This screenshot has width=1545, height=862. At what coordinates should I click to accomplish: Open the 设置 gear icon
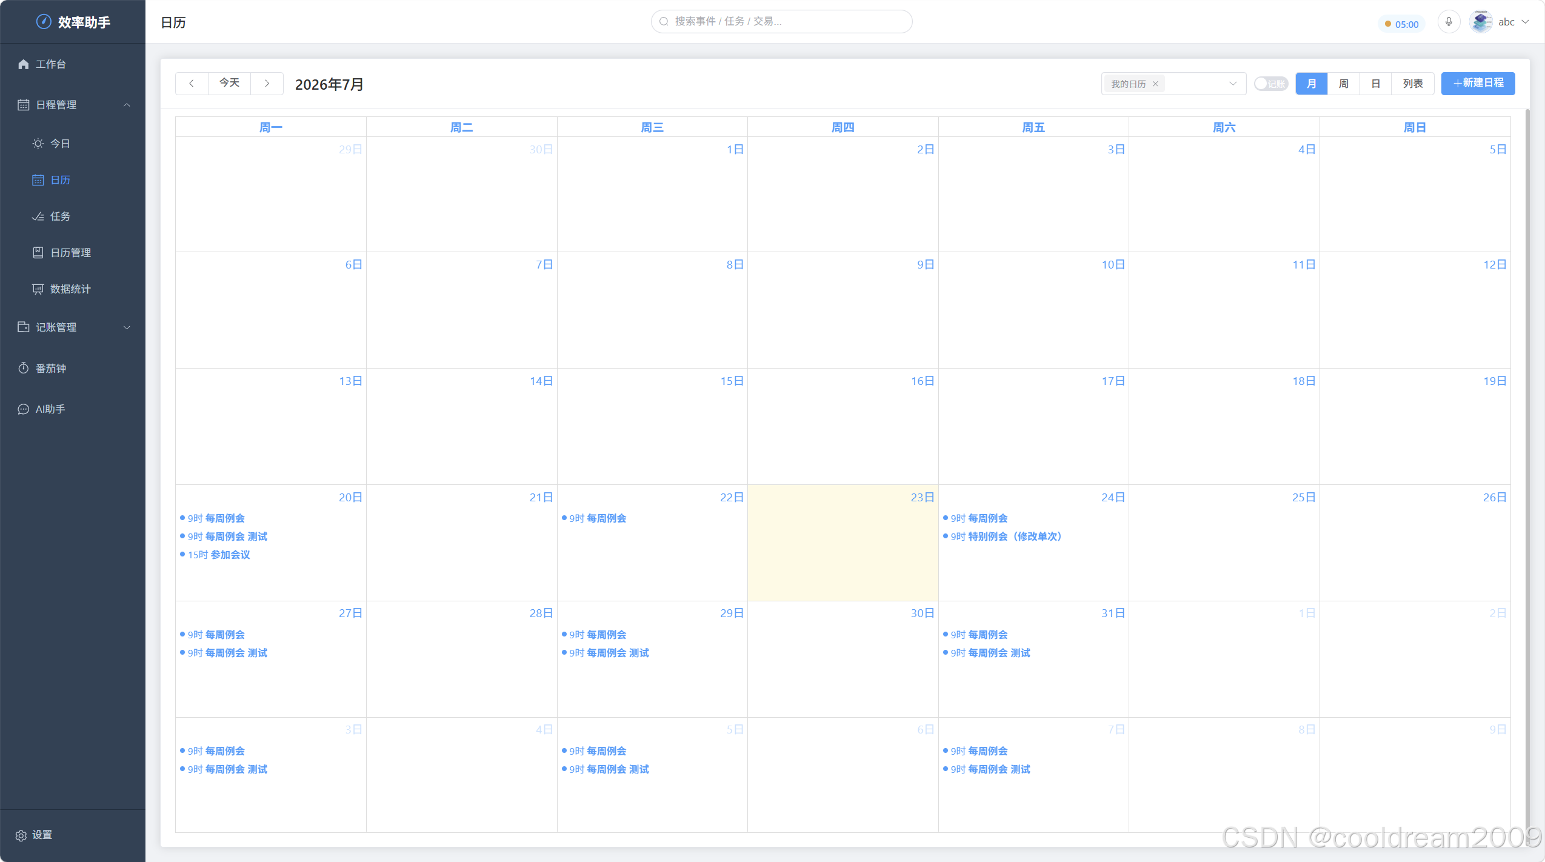pyautogui.click(x=21, y=835)
